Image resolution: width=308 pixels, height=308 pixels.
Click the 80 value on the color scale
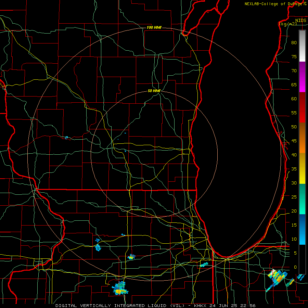[294, 43]
